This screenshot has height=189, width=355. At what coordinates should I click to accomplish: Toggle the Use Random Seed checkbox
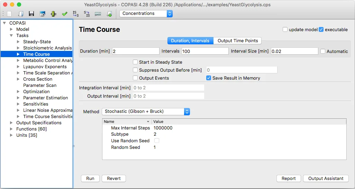coord(157,141)
